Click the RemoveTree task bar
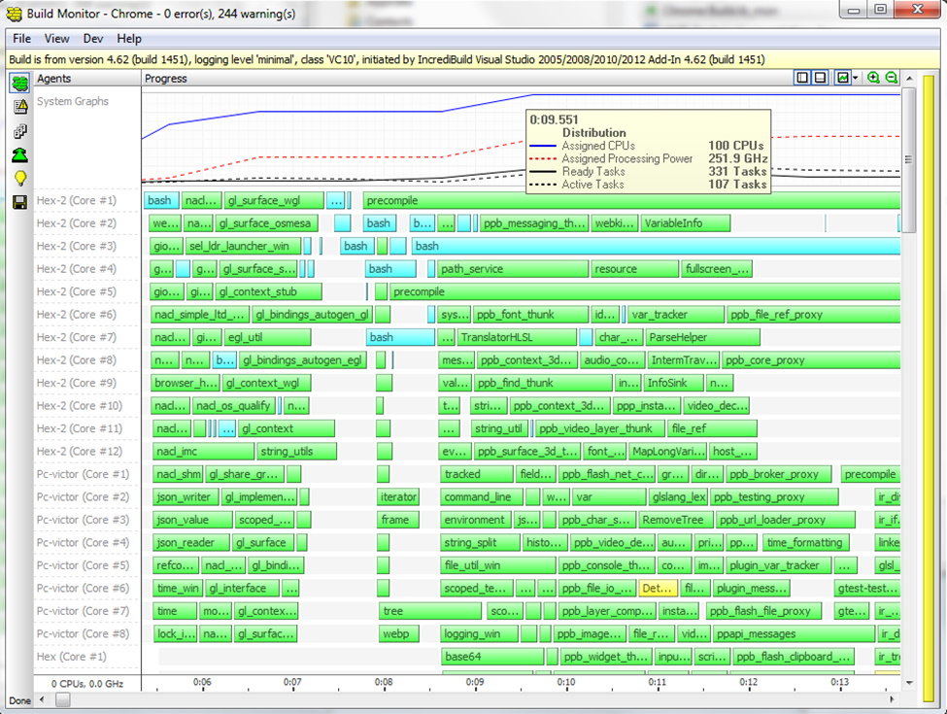The height and width of the screenshot is (714, 947). pyautogui.click(x=675, y=520)
